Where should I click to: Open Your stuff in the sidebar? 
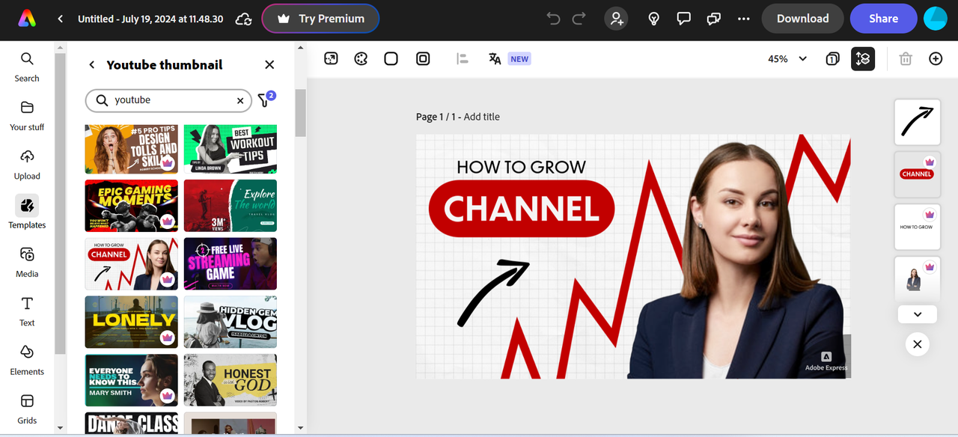pos(27,116)
